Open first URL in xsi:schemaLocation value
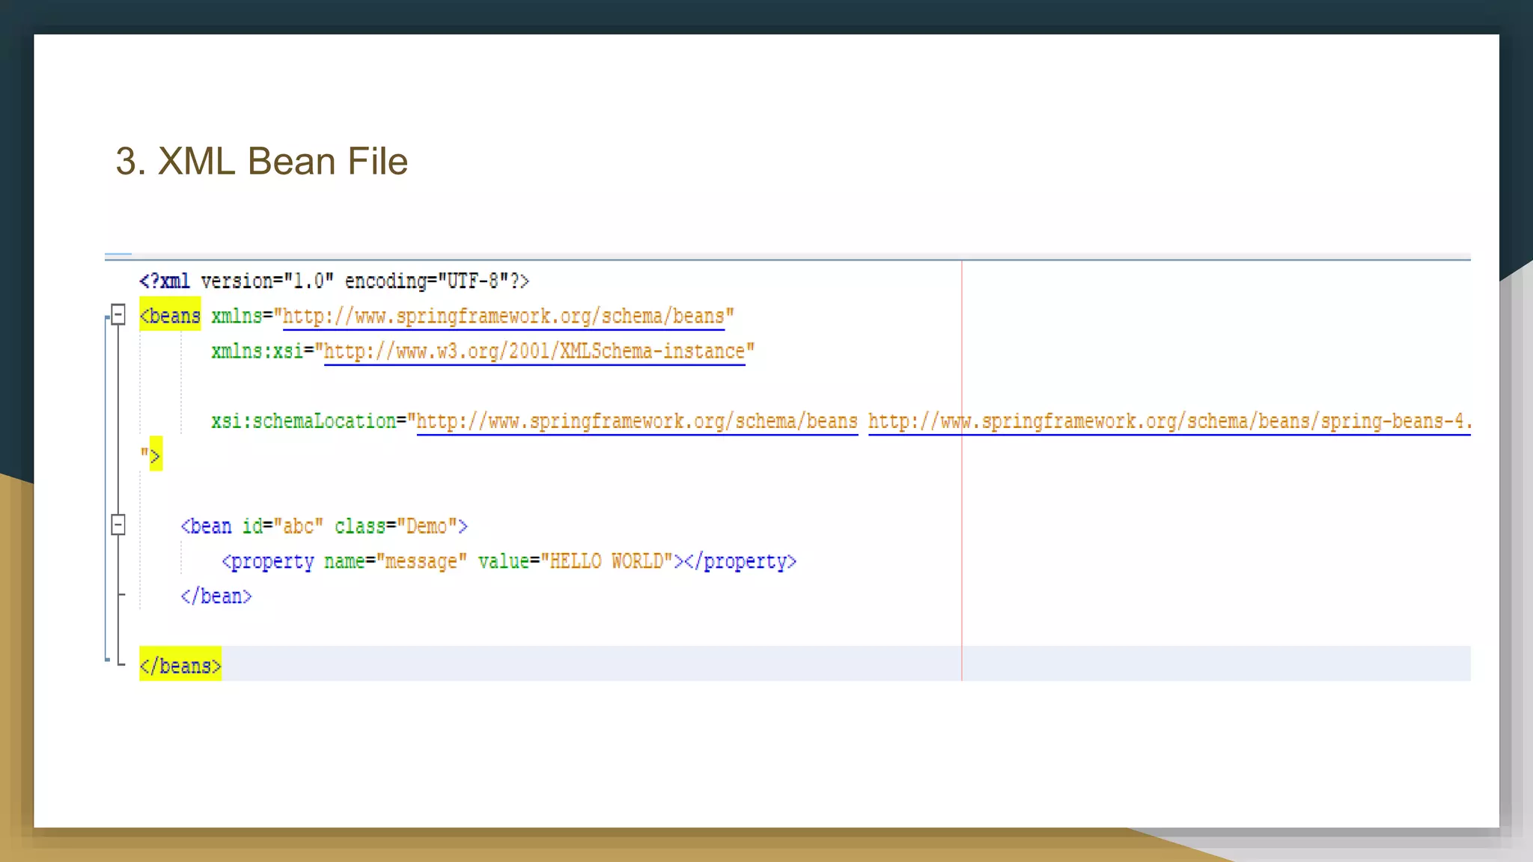 [x=636, y=422]
